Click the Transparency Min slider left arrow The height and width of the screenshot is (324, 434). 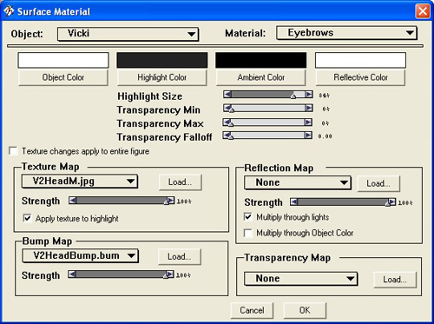[x=227, y=108]
